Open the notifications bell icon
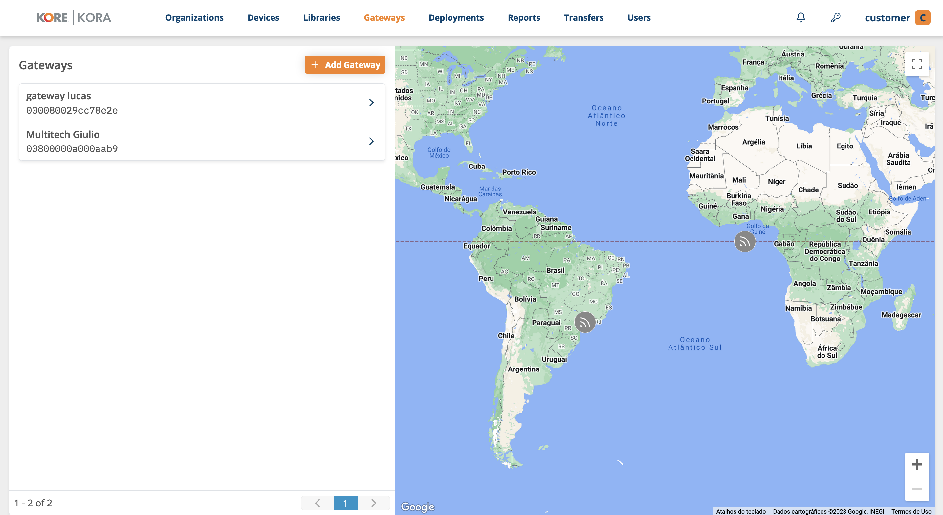This screenshot has width=943, height=515. click(x=800, y=18)
